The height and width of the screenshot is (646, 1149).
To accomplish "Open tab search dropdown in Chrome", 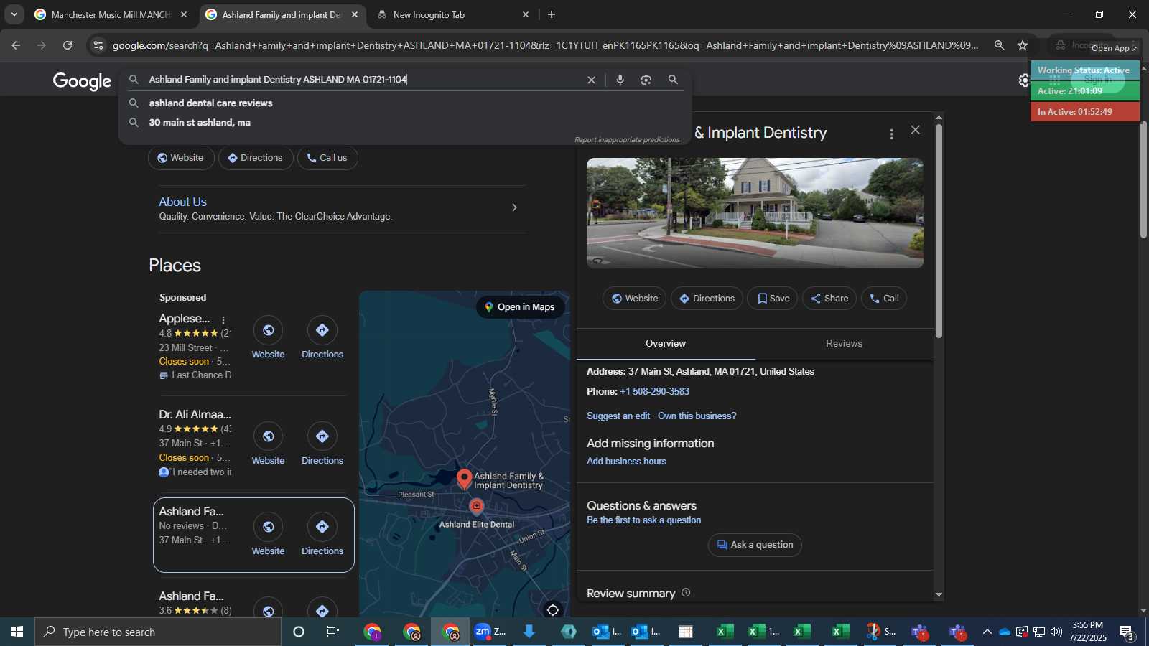I will (x=14, y=14).
